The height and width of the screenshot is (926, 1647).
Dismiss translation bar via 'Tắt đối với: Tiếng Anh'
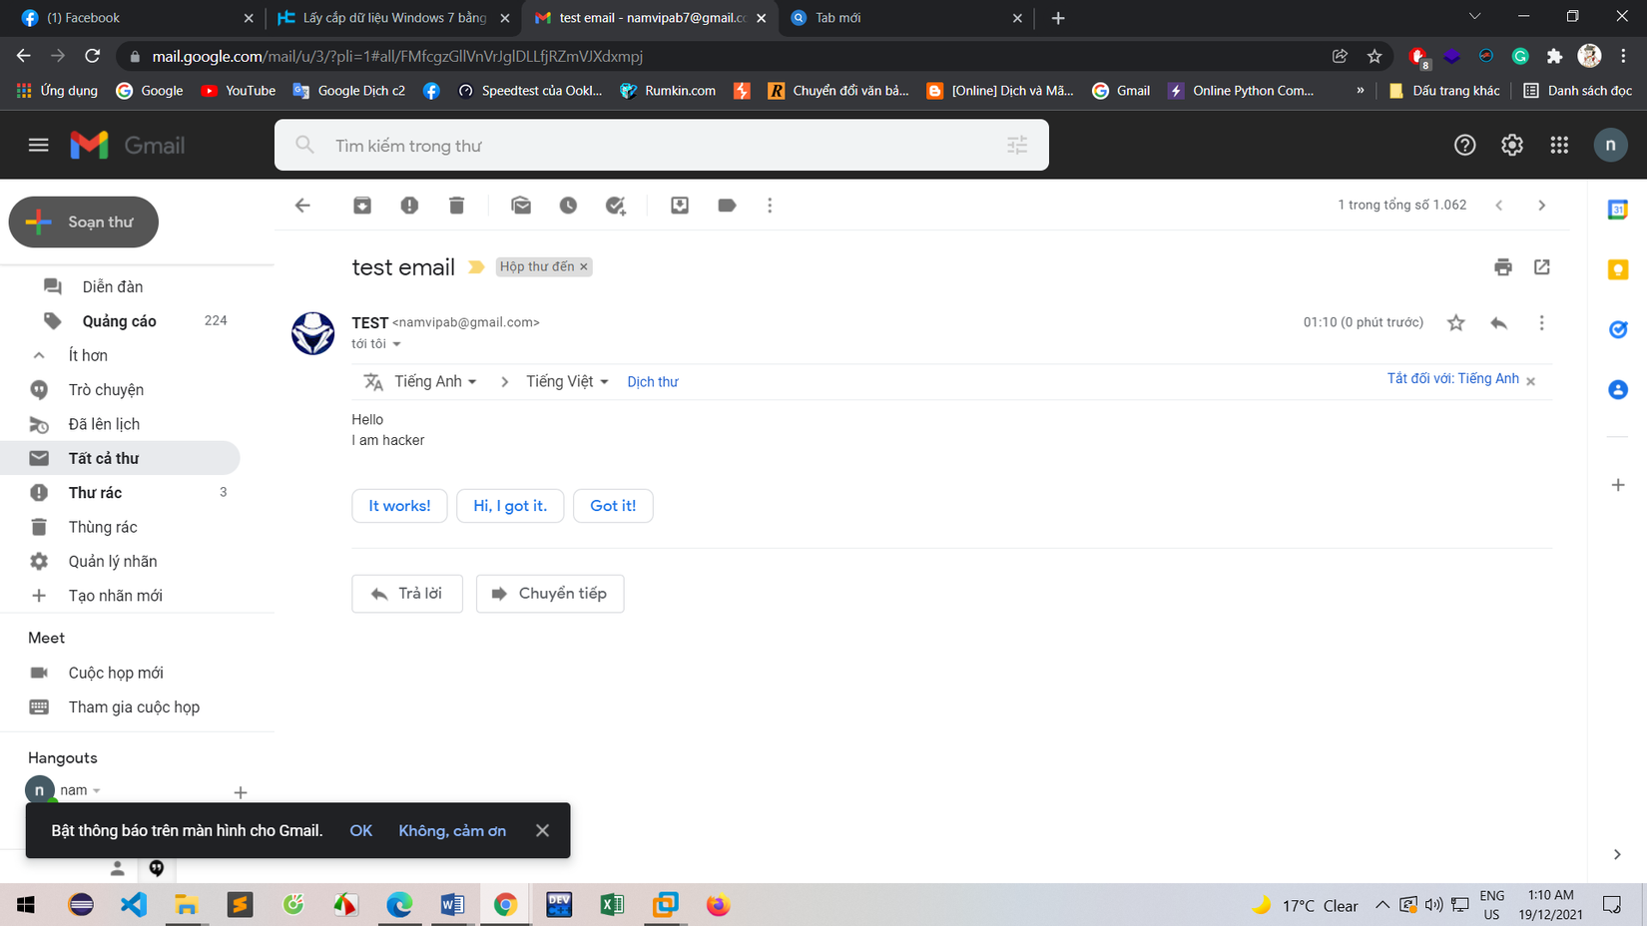(x=1453, y=378)
